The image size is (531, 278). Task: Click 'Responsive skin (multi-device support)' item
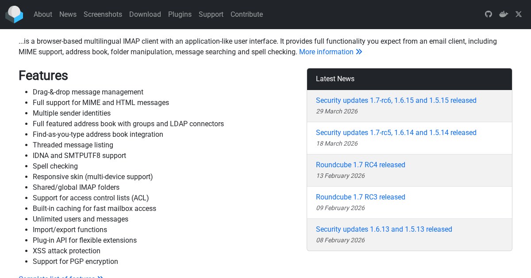(93, 177)
